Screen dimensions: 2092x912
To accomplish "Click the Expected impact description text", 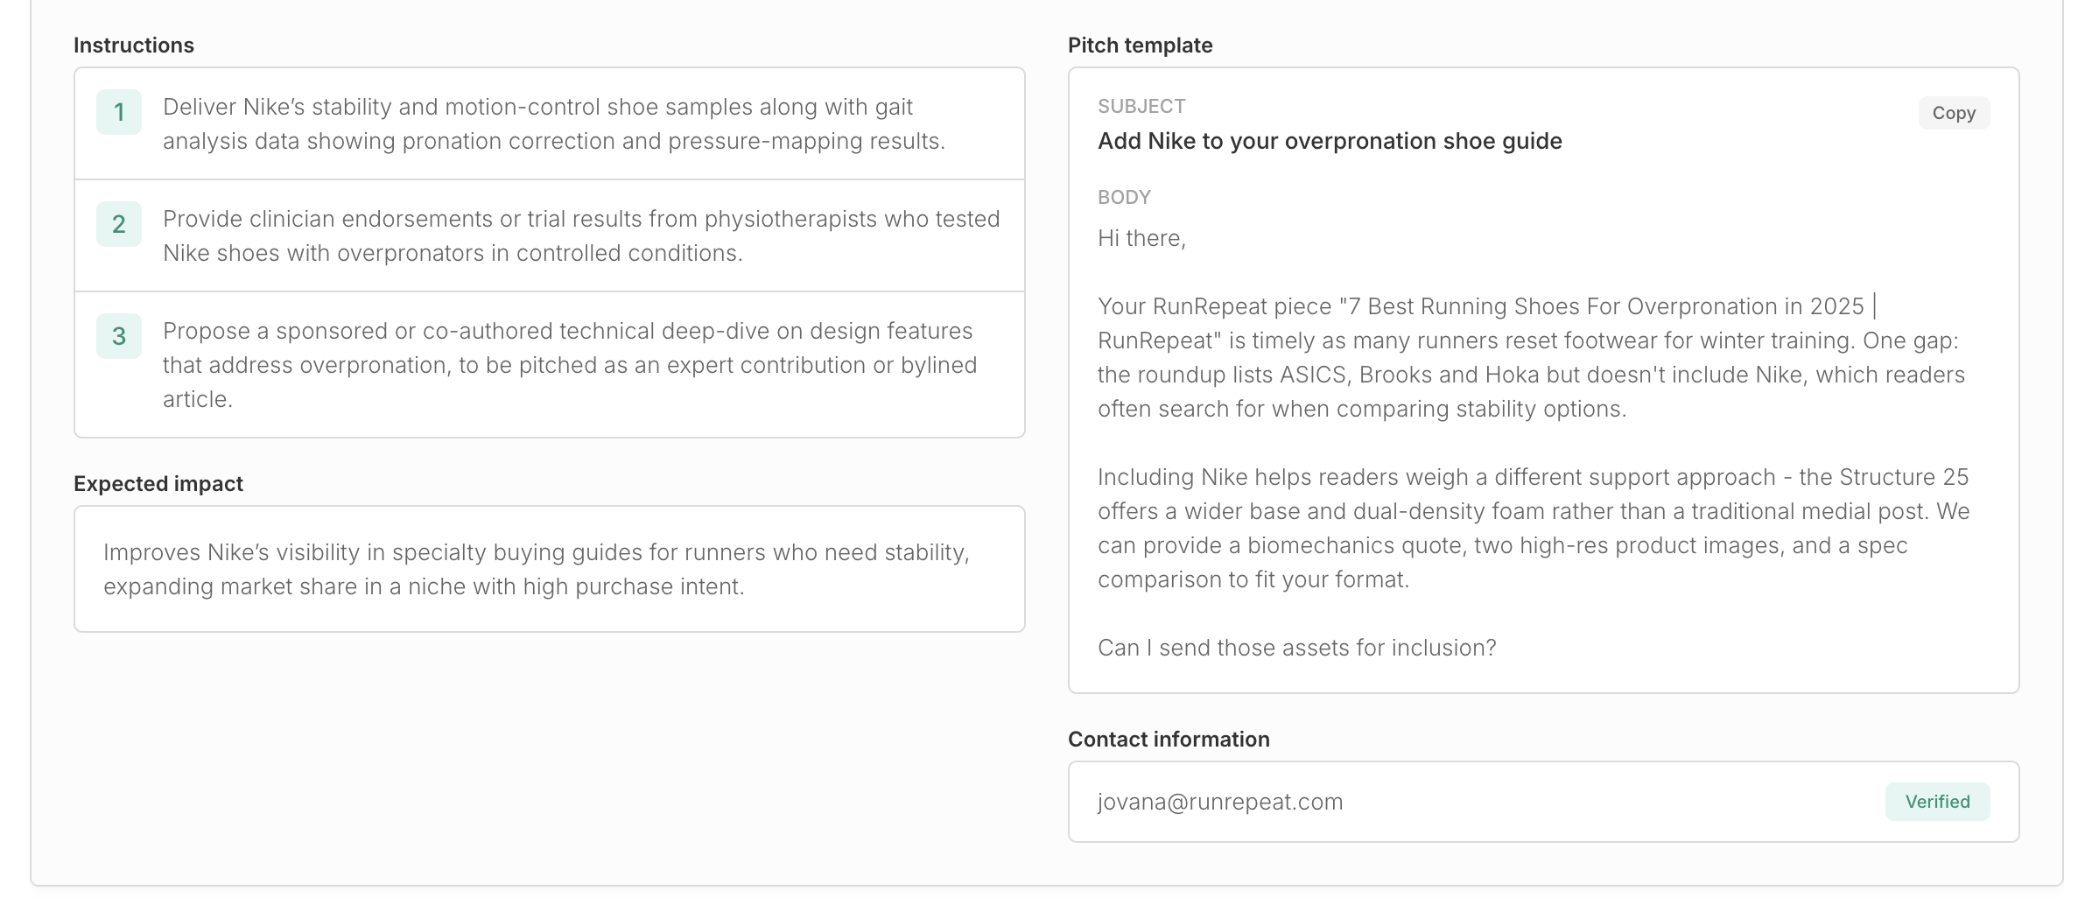I will pos(536,569).
